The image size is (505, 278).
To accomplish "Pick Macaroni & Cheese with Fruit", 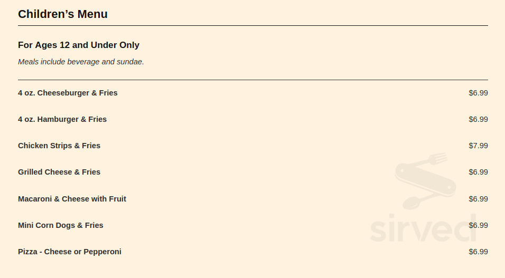I will tap(72, 199).
